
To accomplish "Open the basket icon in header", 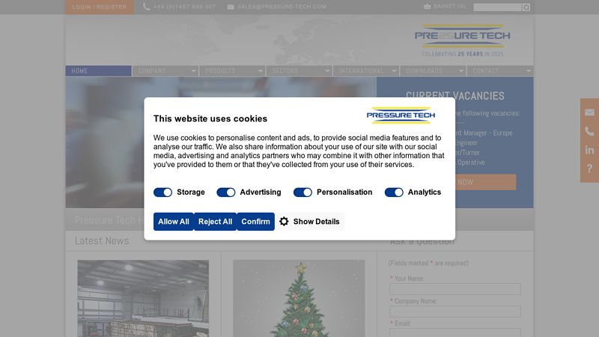I will click(427, 6).
